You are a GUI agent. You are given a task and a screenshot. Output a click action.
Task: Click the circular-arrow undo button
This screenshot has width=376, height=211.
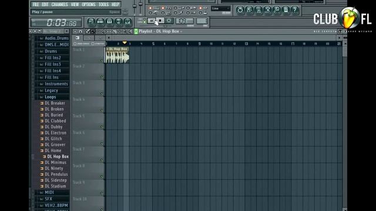[240, 10]
